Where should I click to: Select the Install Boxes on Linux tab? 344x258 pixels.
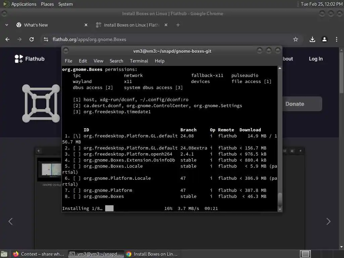point(132,25)
